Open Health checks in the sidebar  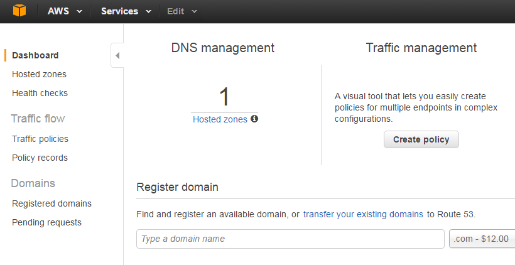pos(40,93)
